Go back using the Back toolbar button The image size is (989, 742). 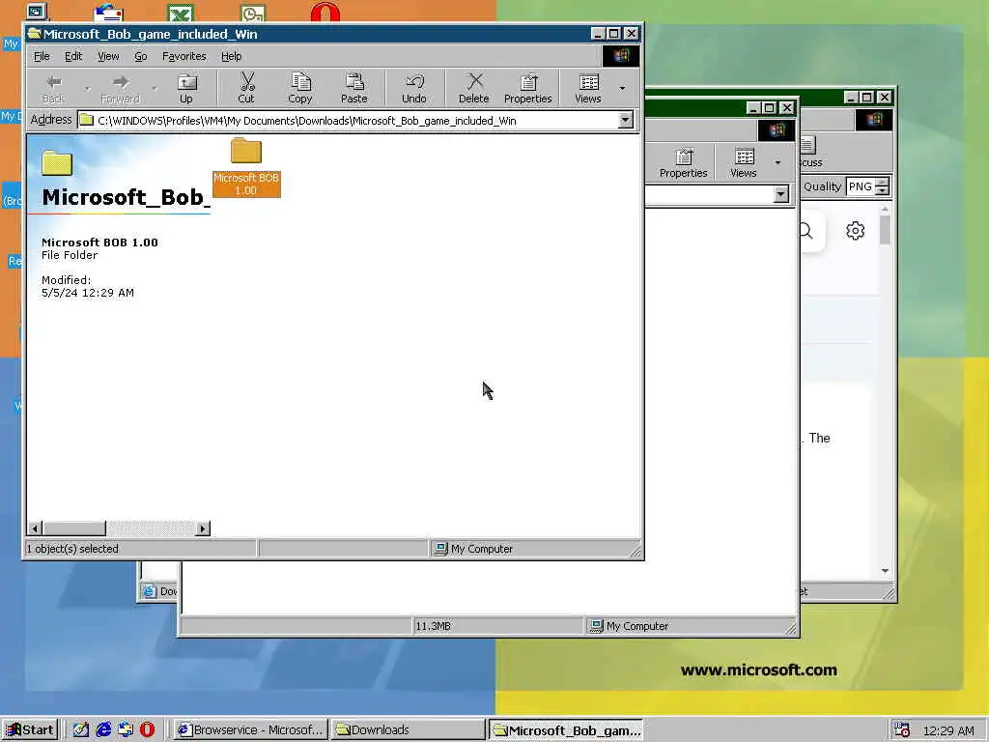coord(53,88)
